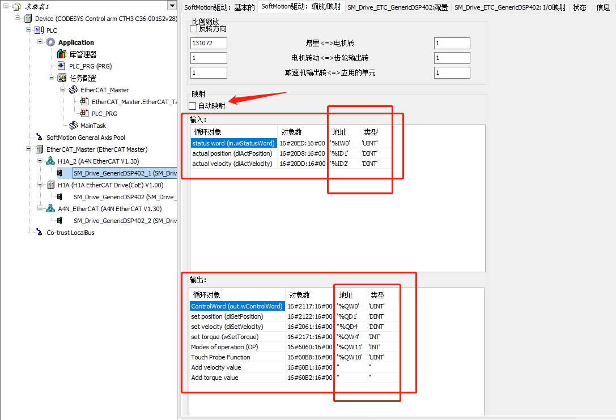
Task: Open SM_Drive_ETC_GenericDSP402: I/O映射 tab
Action: pyautogui.click(x=510, y=7)
